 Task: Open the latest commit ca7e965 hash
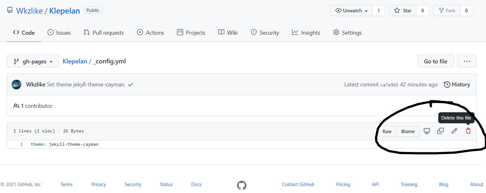tap(389, 85)
